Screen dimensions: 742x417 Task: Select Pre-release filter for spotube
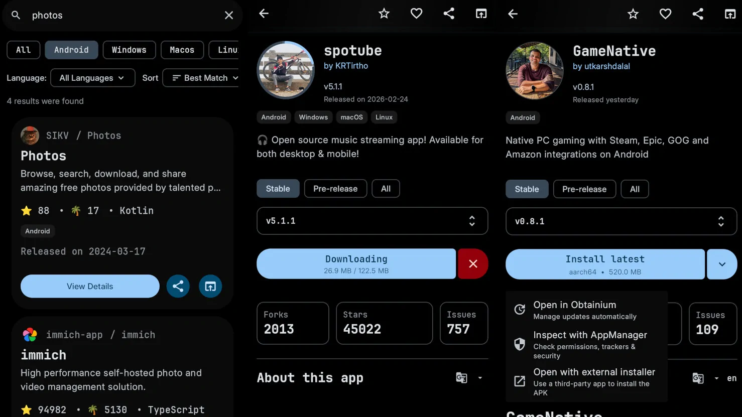[335, 189]
